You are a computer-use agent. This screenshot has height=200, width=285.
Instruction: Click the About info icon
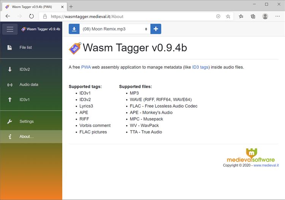(10, 137)
